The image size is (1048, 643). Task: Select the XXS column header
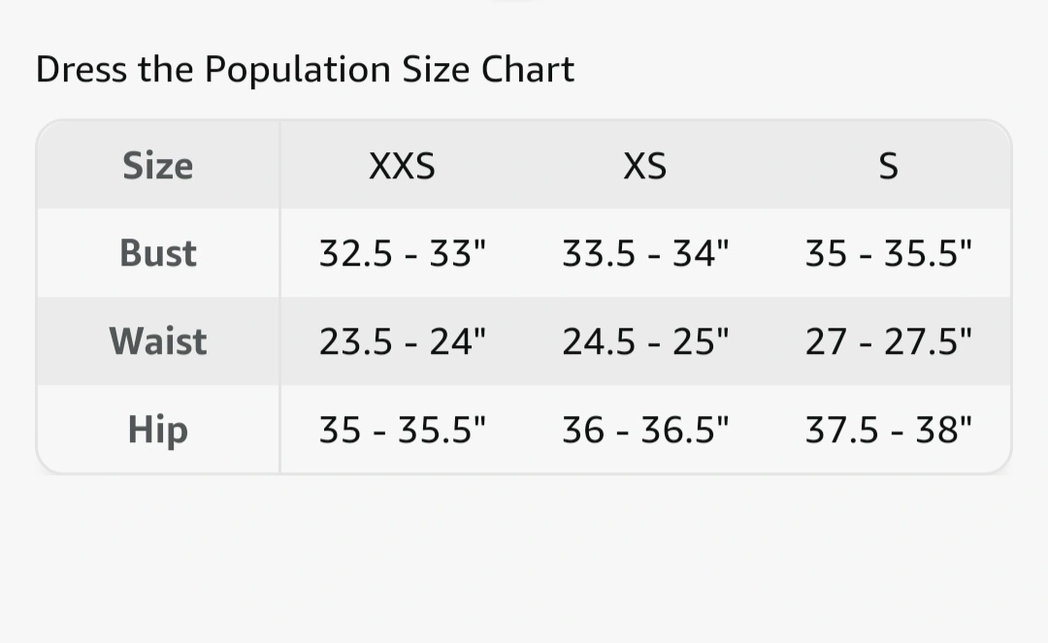tap(402, 167)
